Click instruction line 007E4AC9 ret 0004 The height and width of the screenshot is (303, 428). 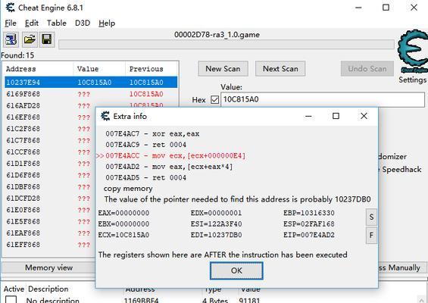pyautogui.click(x=145, y=145)
